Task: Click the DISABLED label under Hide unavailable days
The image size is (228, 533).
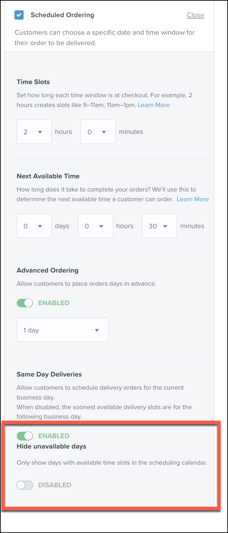Action: pyautogui.click(x=55, y=485)
